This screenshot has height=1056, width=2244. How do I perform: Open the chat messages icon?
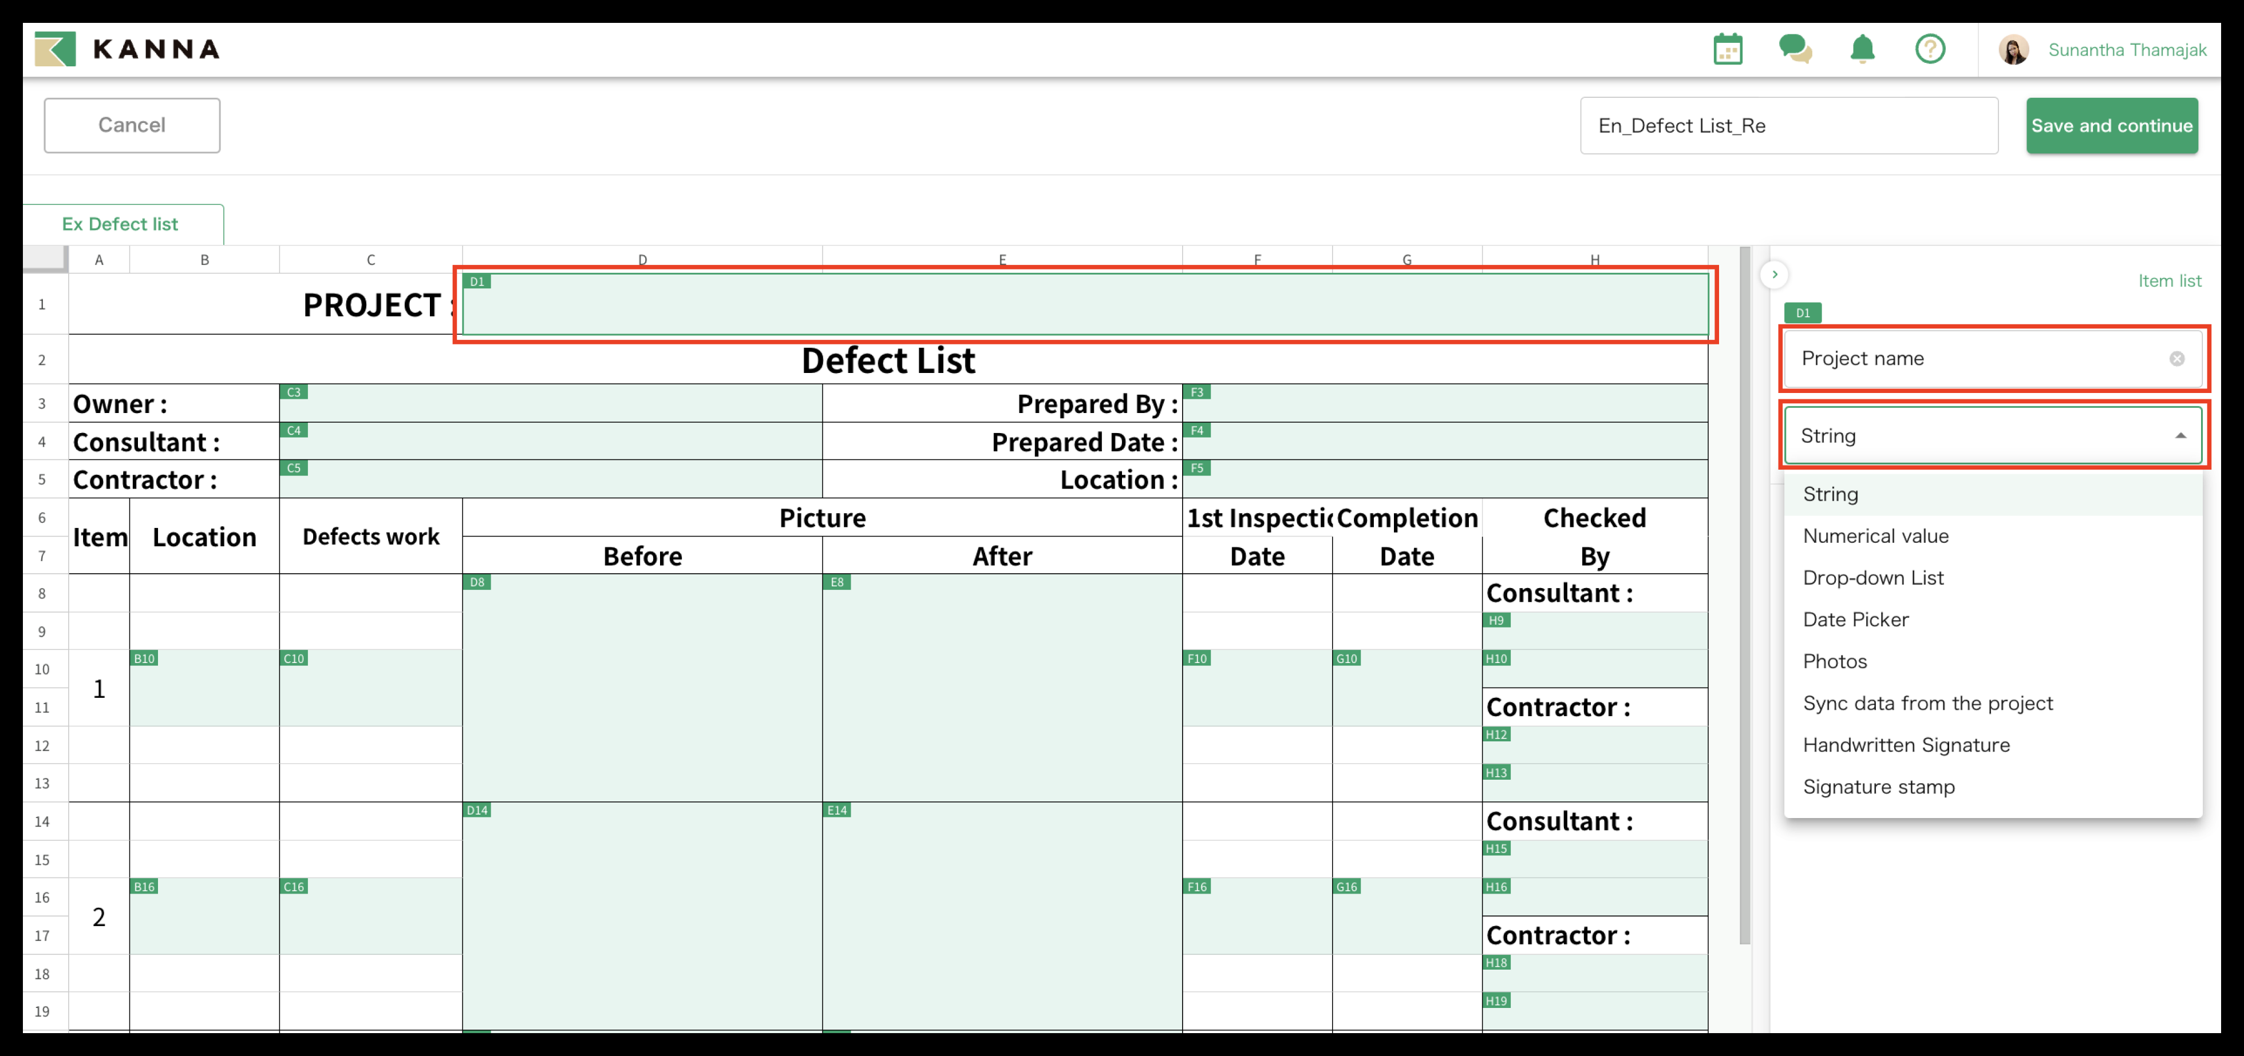click(1795, 50)
